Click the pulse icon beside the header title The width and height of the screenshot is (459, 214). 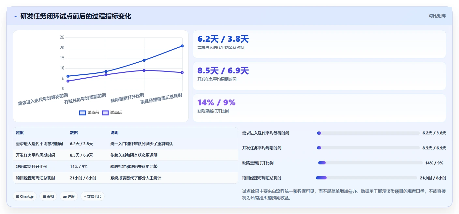(x=15, y=16)
